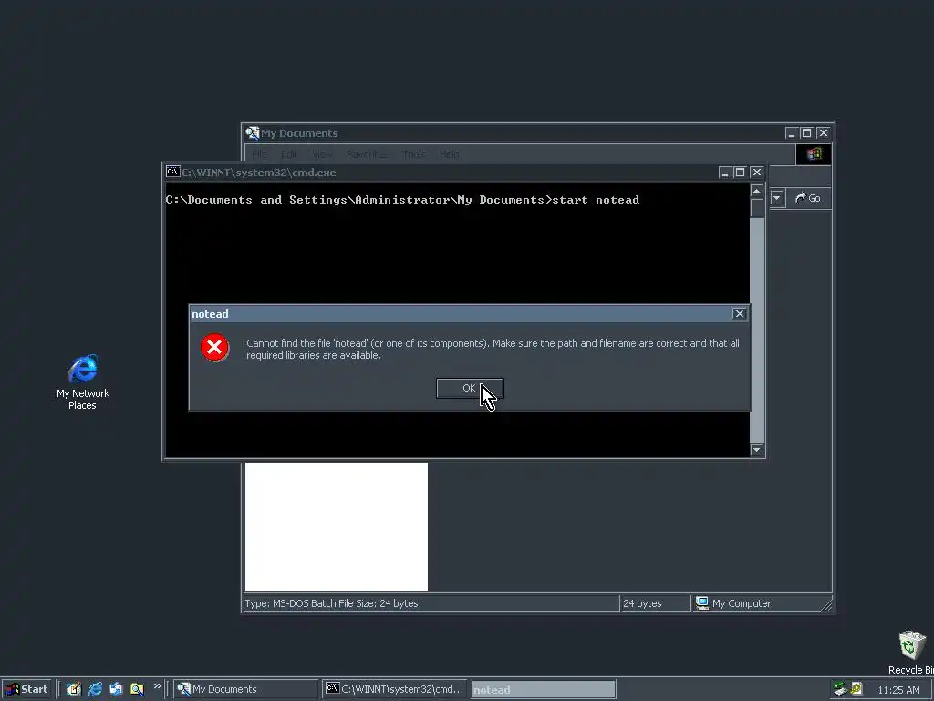
Task: Open Tools menu in My Documents window
Action: (414, 153)
